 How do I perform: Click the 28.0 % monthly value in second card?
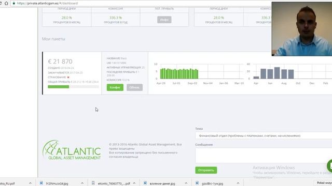(x=219, y=18)
